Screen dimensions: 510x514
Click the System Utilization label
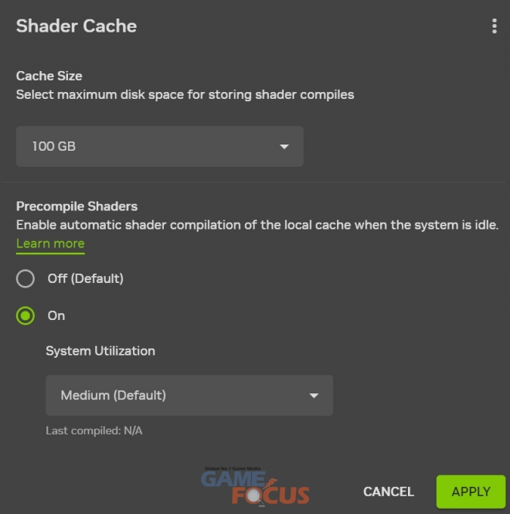coord(100,351)
